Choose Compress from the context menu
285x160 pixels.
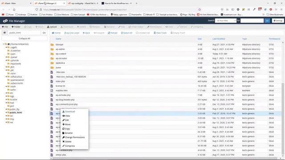coord(69,146)
